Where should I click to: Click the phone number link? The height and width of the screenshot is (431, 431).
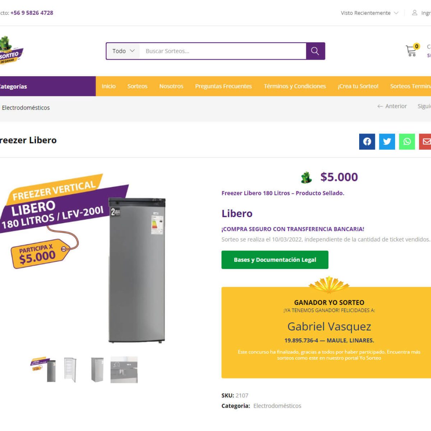[32, 13]
